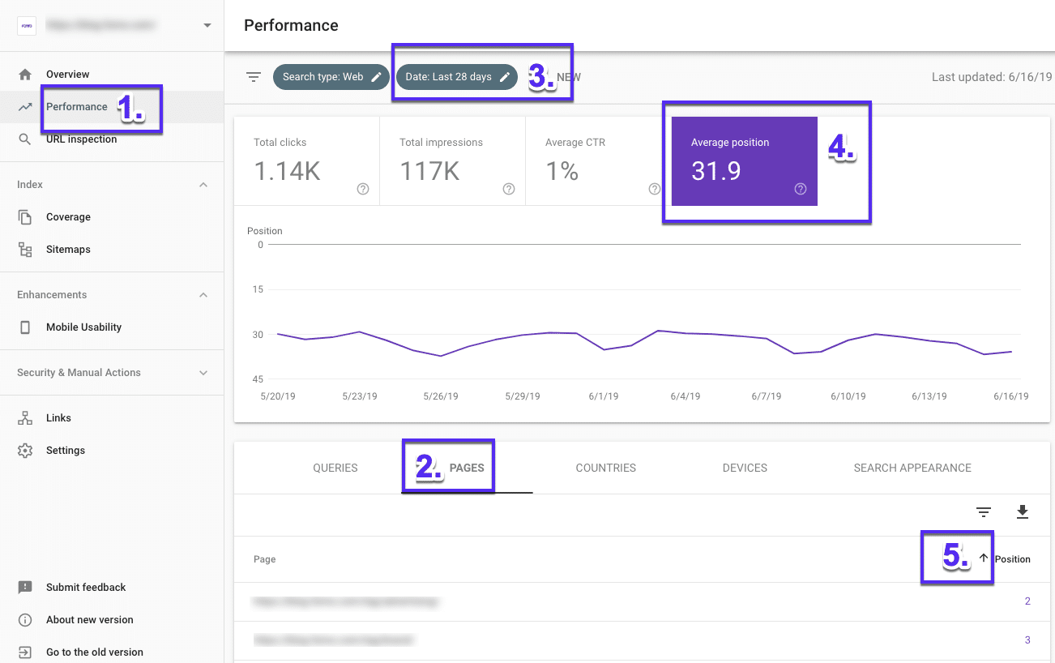Collapse the Enhancements section

(x=203, y=294)
